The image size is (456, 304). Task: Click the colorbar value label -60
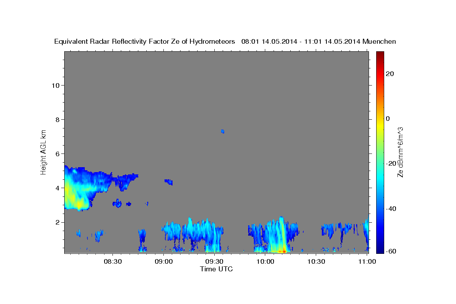391,251
